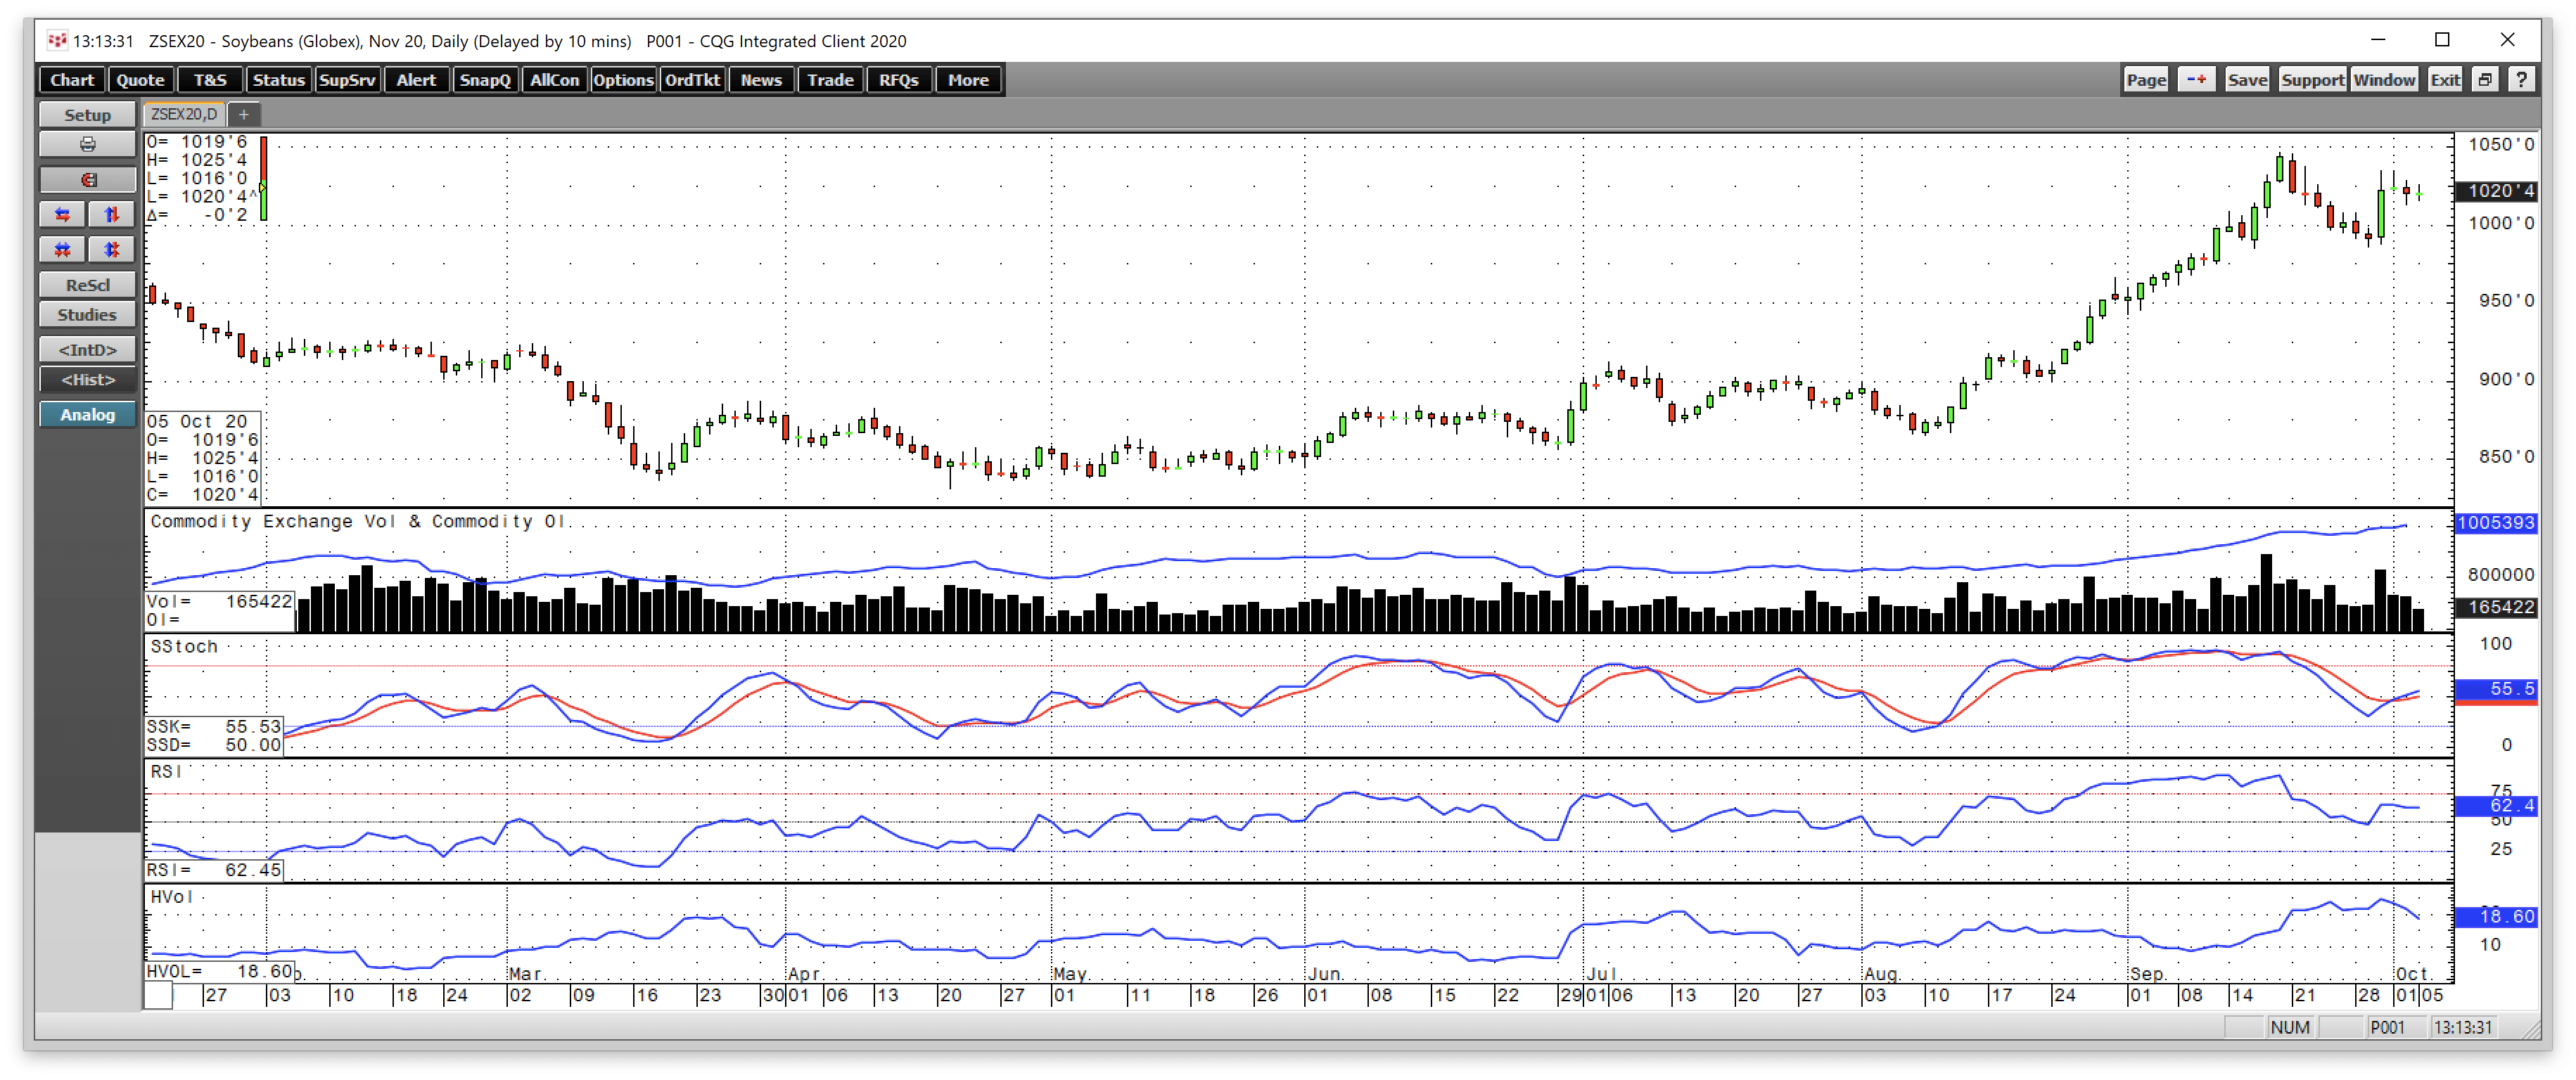Toggle the Analog sidebar button
This screenshot has height=1080, width=2576.
88,415
